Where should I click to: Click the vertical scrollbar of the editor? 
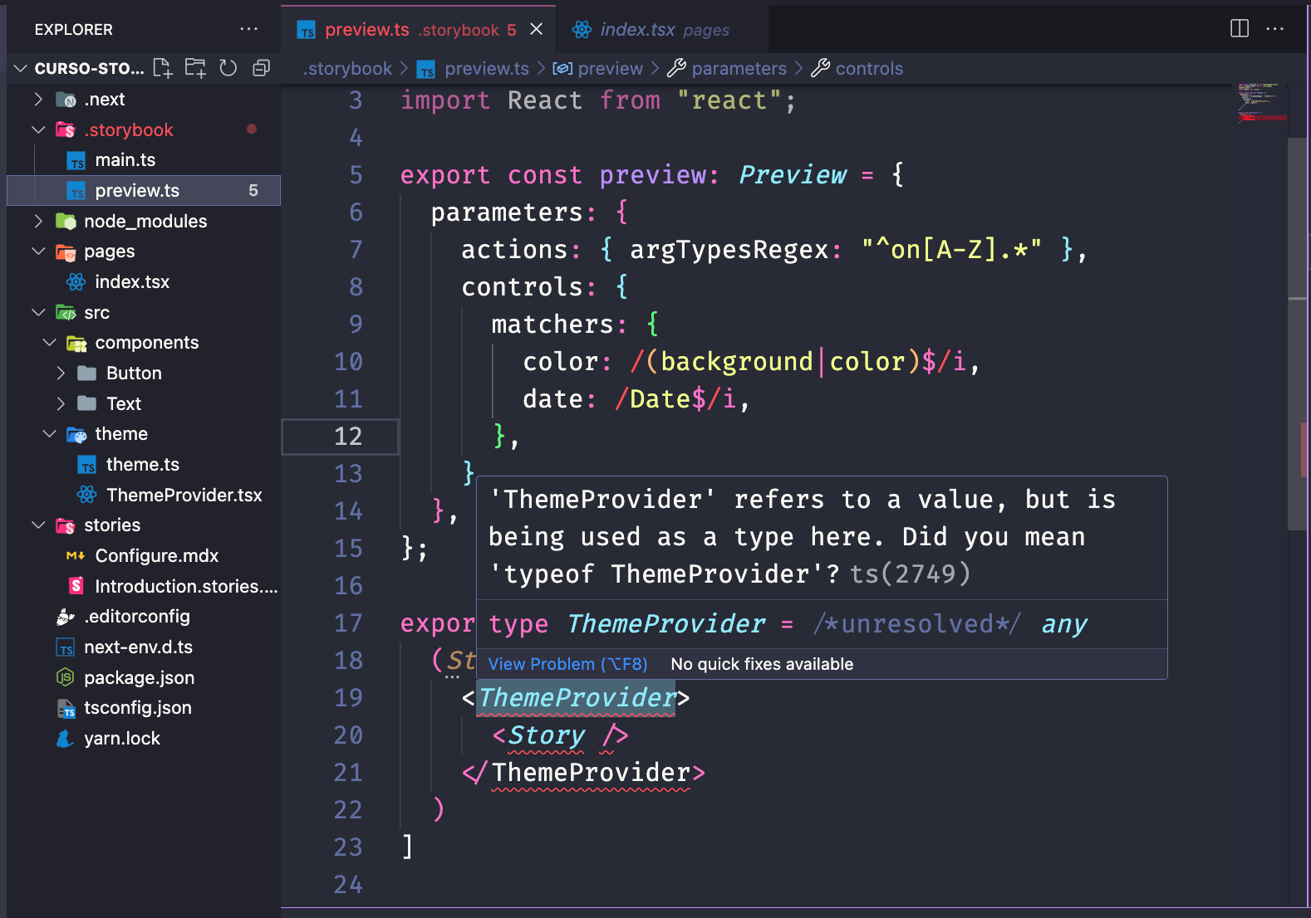tap(1298, 332)
